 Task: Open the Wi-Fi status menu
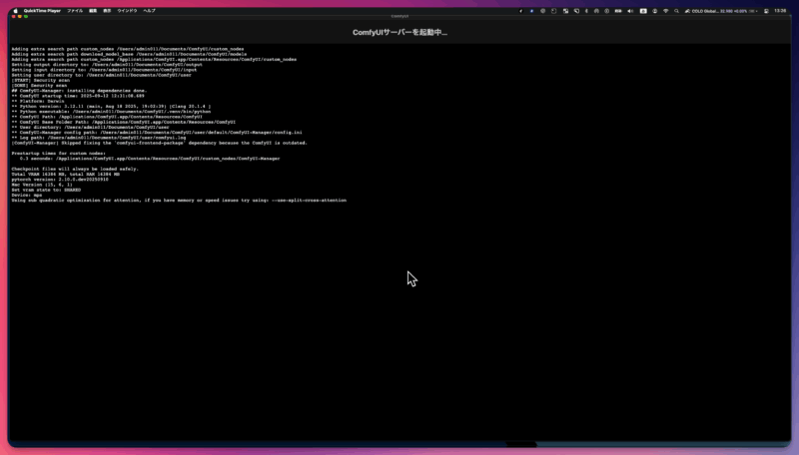[665, 11]
